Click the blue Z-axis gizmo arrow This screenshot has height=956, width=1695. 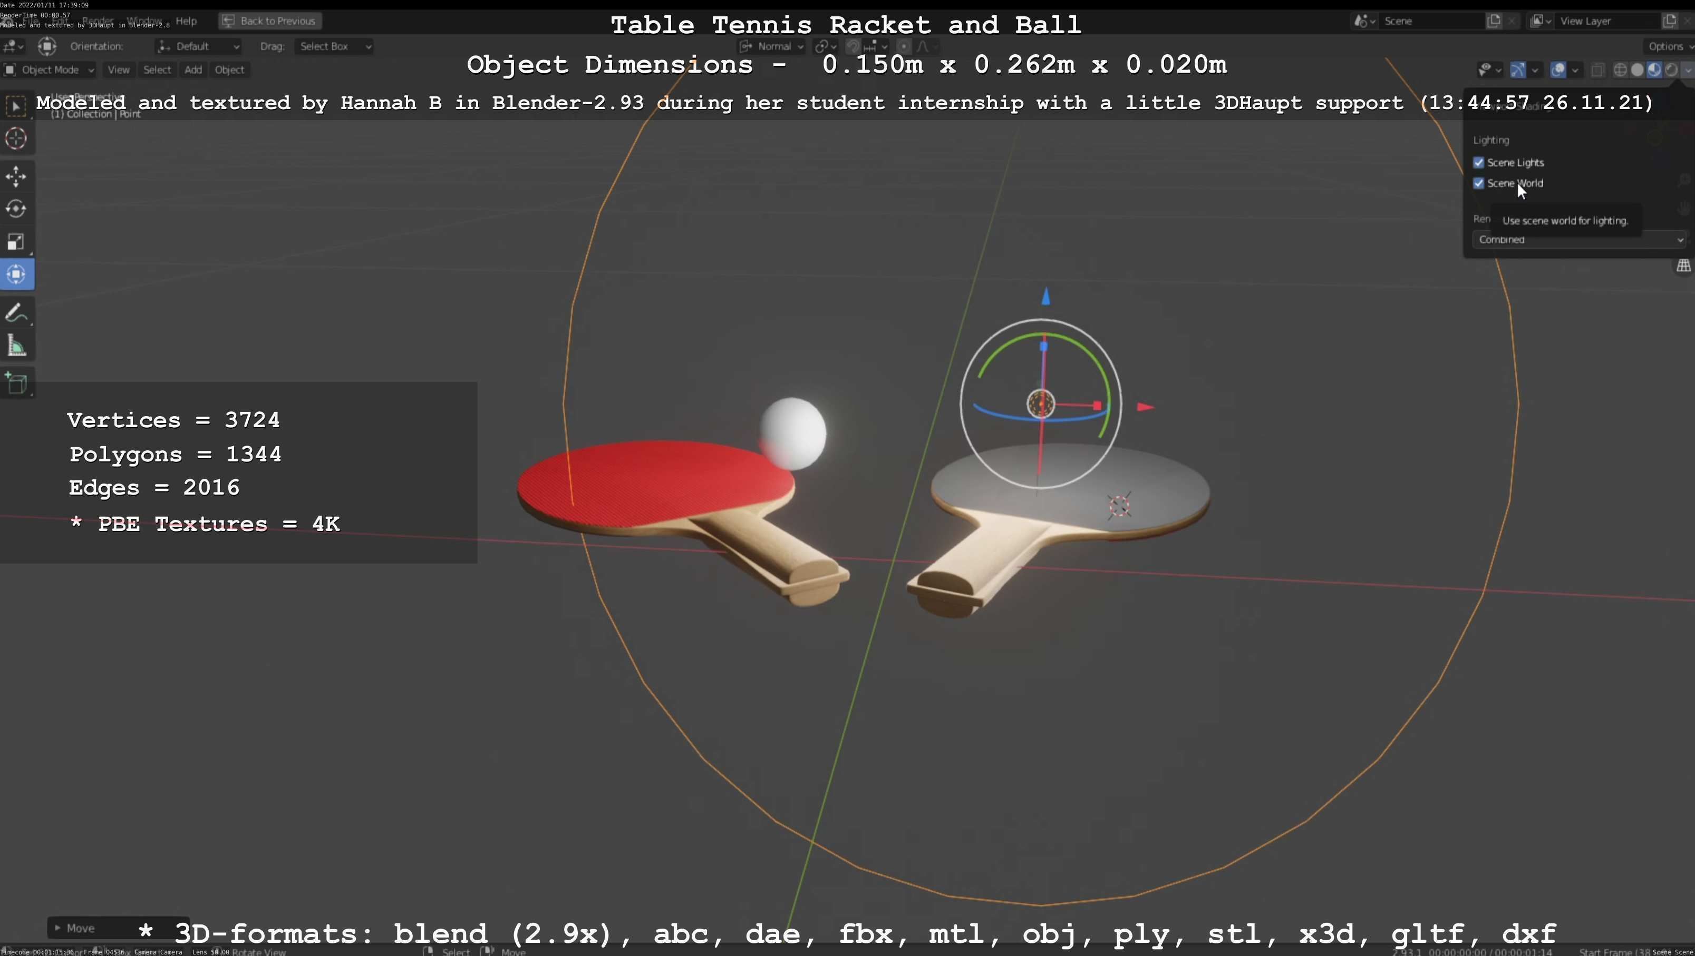[1045, 297]
